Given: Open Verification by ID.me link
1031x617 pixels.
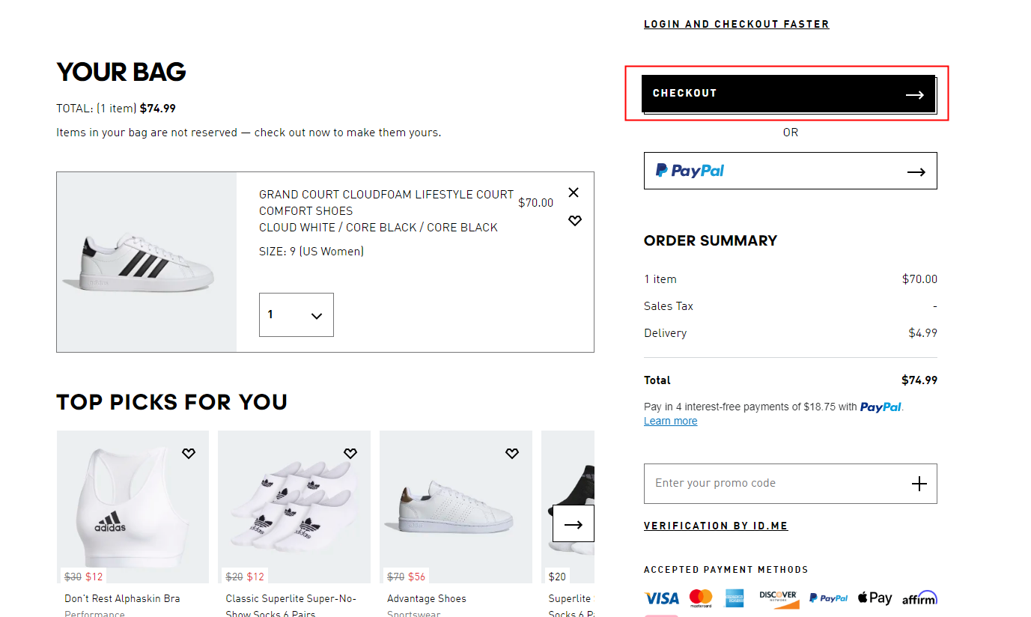Looking at the screenshot, I should [716, 526].
